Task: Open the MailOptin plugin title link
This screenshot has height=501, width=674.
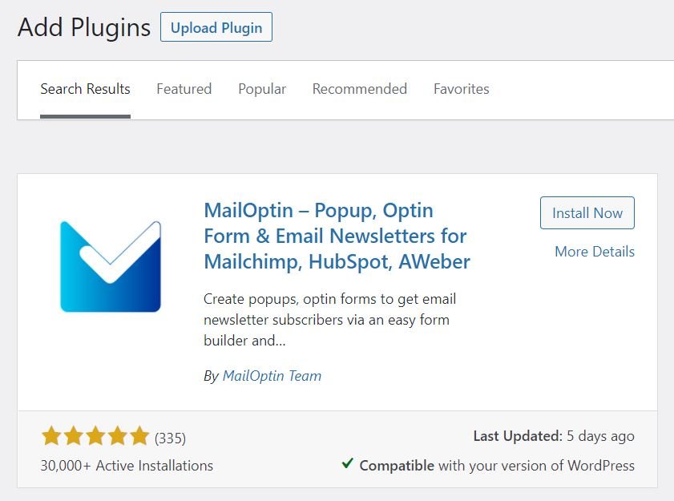Action: pyautogui.click(x=337, y=236)
